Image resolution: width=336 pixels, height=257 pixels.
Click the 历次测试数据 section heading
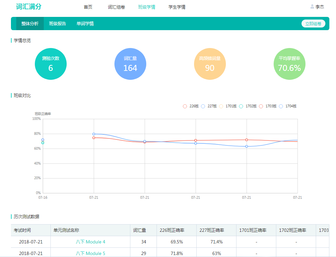[x=27, y=217]
